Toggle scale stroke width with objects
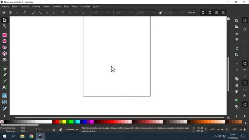Viewport: 249px width, 140px height. click(x=203, y=12)
